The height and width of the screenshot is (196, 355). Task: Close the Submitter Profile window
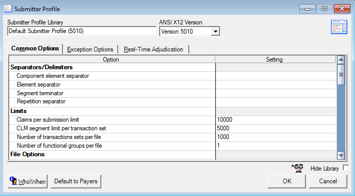coord(342,9)
